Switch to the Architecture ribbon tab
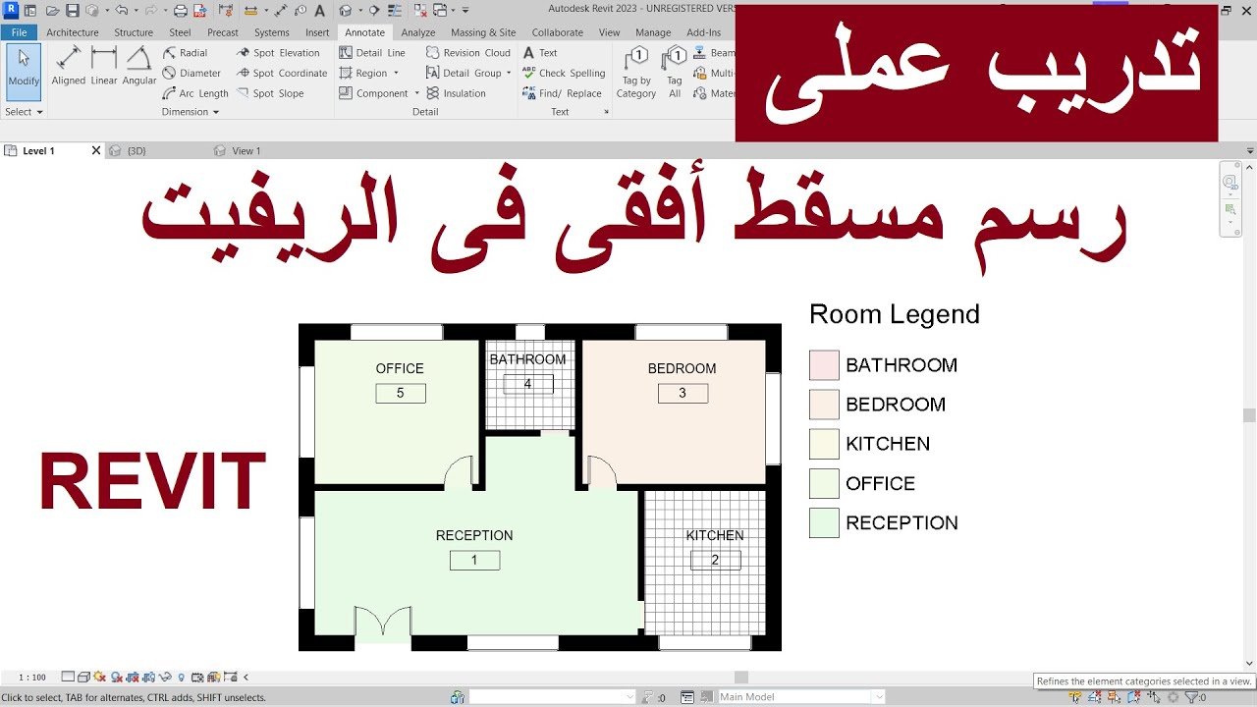This screenshot has height=707, width=1257. (x=73, y=32)
